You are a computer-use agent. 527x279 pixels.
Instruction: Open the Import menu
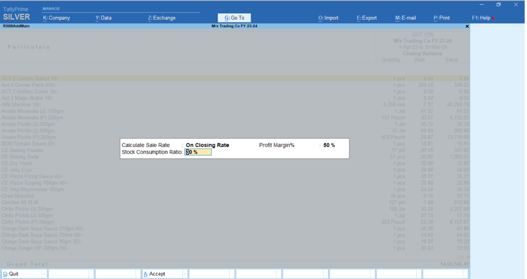pos(328,18)
